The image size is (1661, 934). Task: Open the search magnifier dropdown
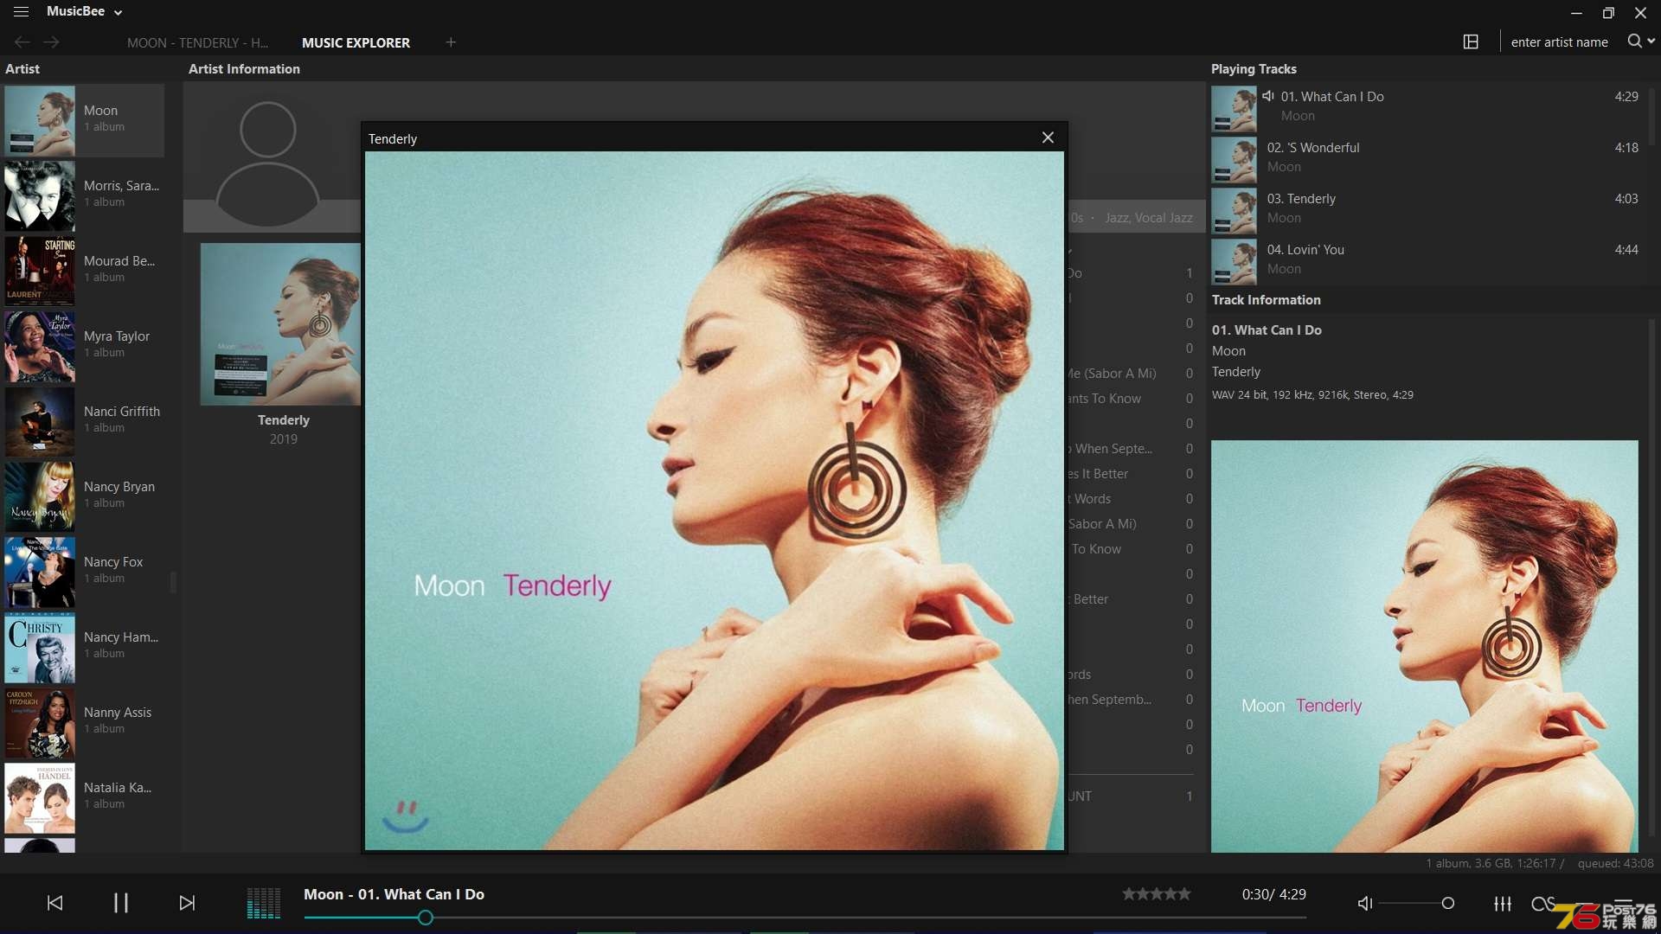pos(1641,42)
